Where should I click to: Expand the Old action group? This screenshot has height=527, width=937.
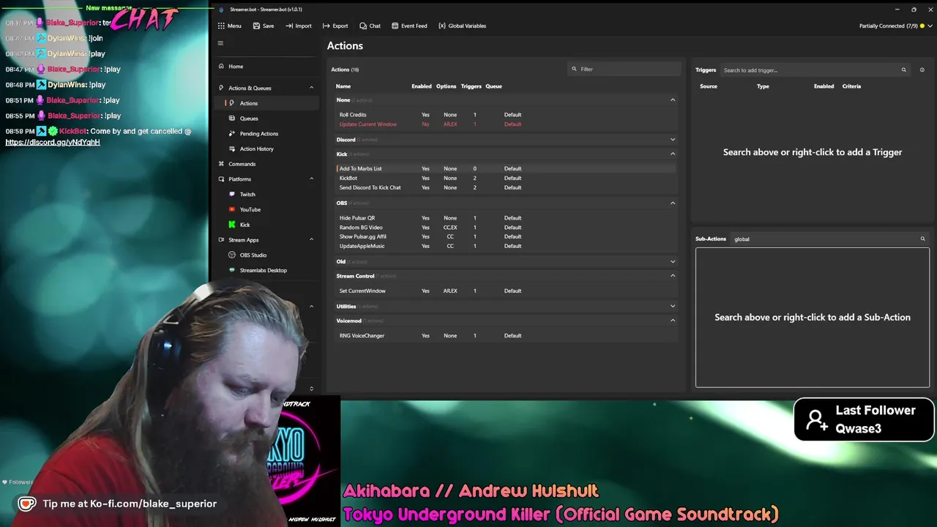click(673, 261)
